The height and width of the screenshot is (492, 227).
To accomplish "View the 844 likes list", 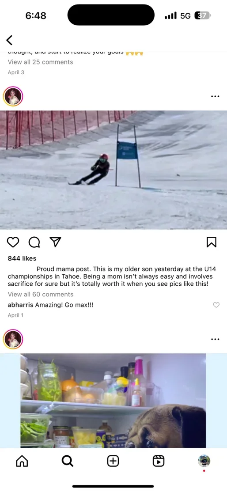I will coord(22,258).
